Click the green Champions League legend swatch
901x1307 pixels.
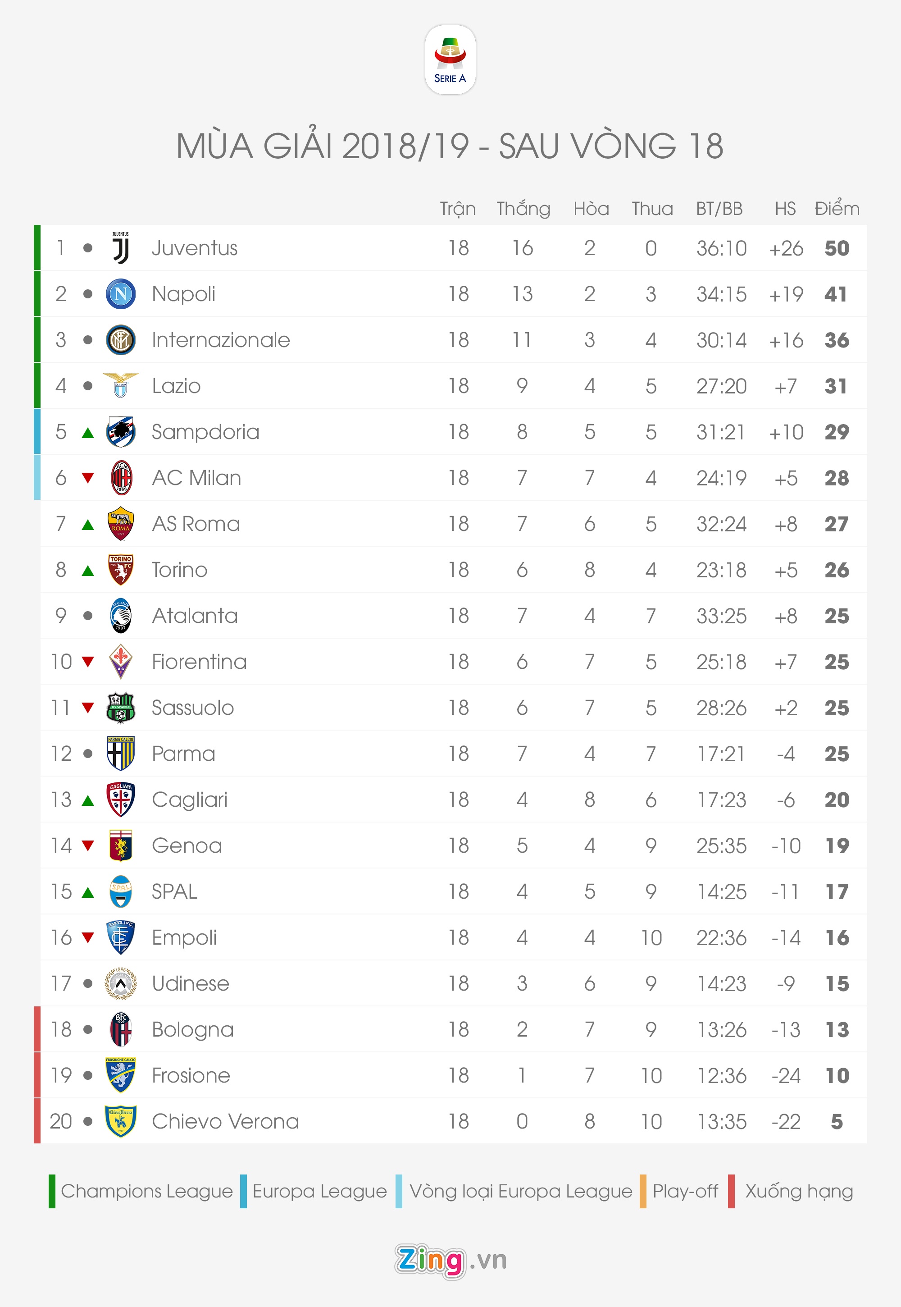[x=52, y=1191]
